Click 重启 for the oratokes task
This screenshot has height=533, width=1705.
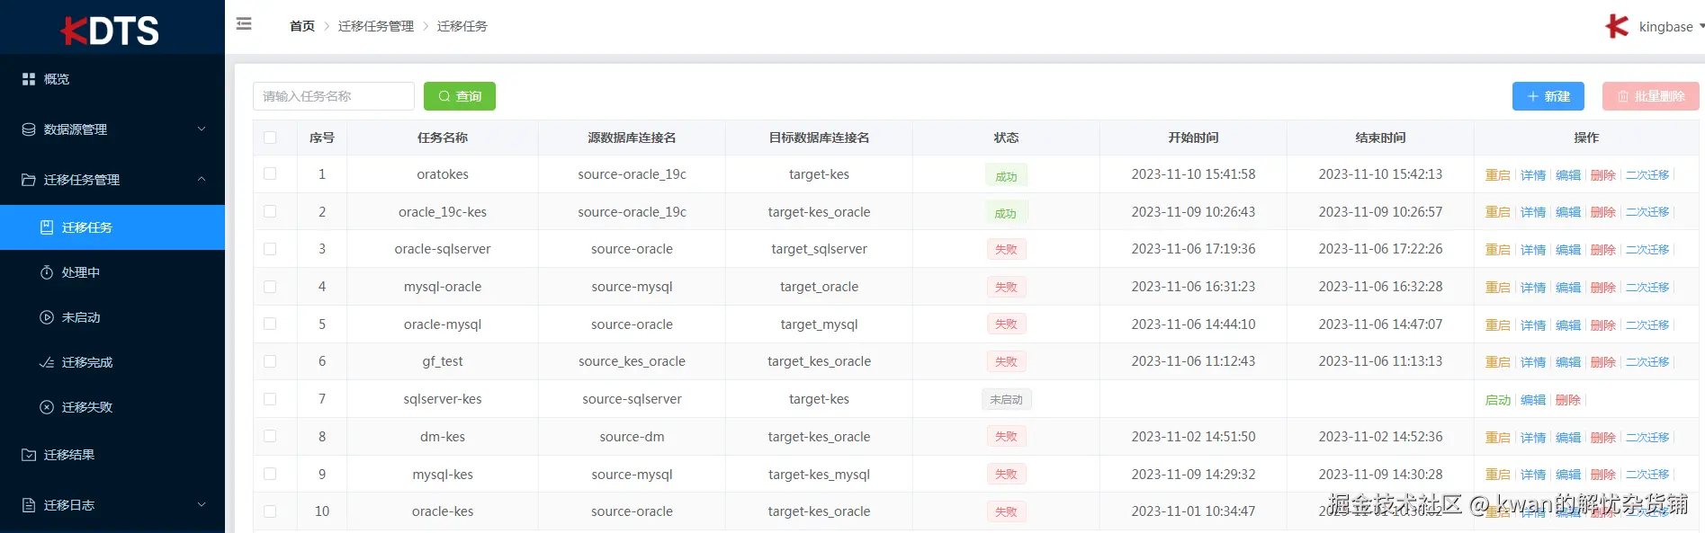[1498, 175]
